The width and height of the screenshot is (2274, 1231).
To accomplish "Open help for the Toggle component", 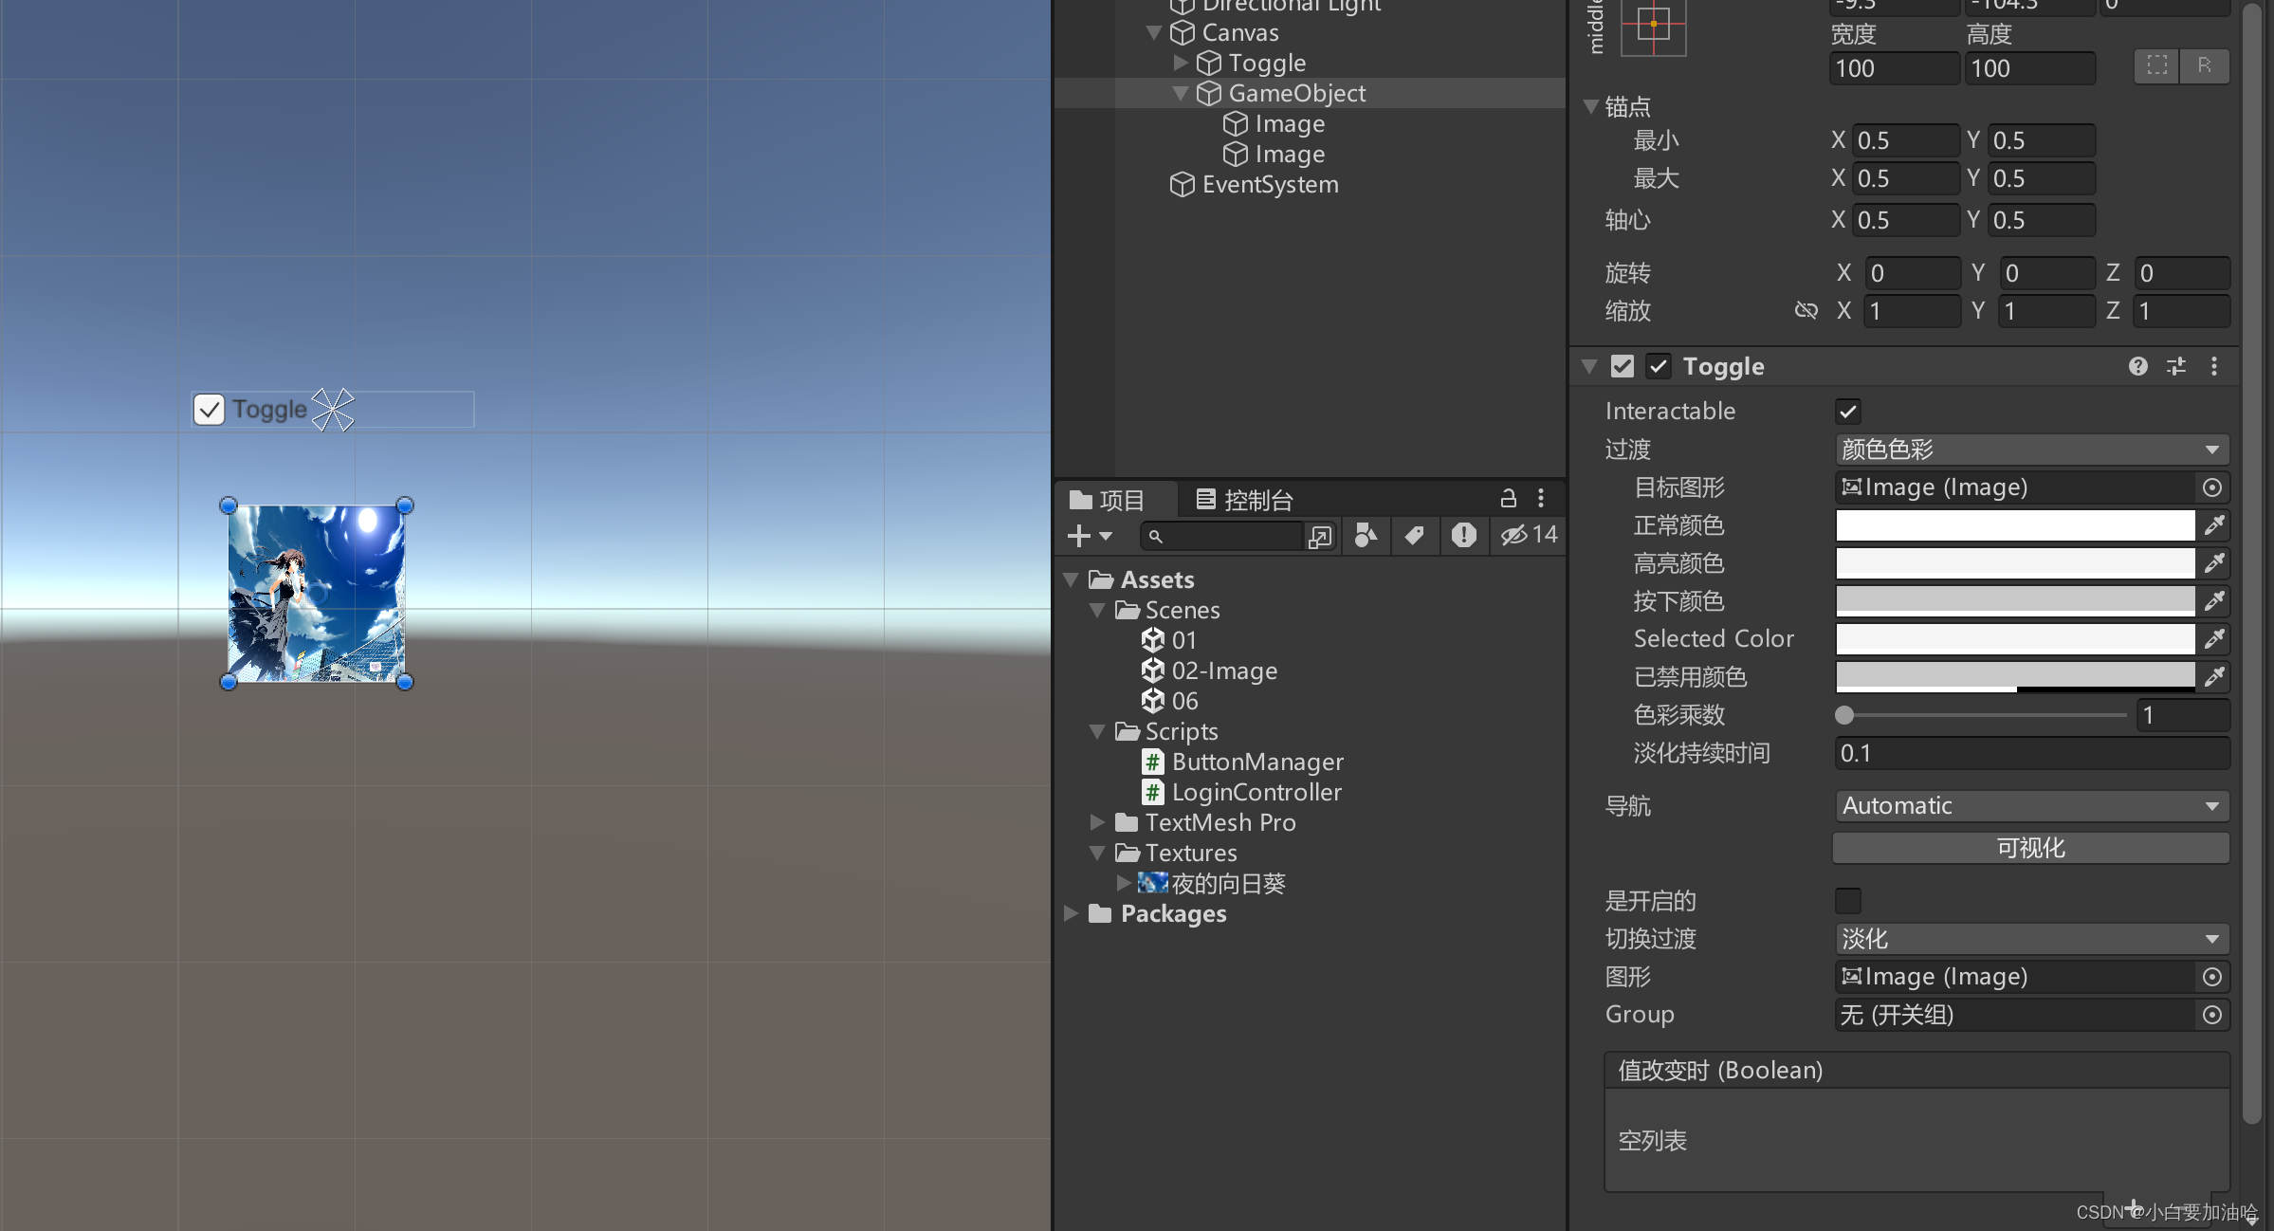I will point(2137,366).
